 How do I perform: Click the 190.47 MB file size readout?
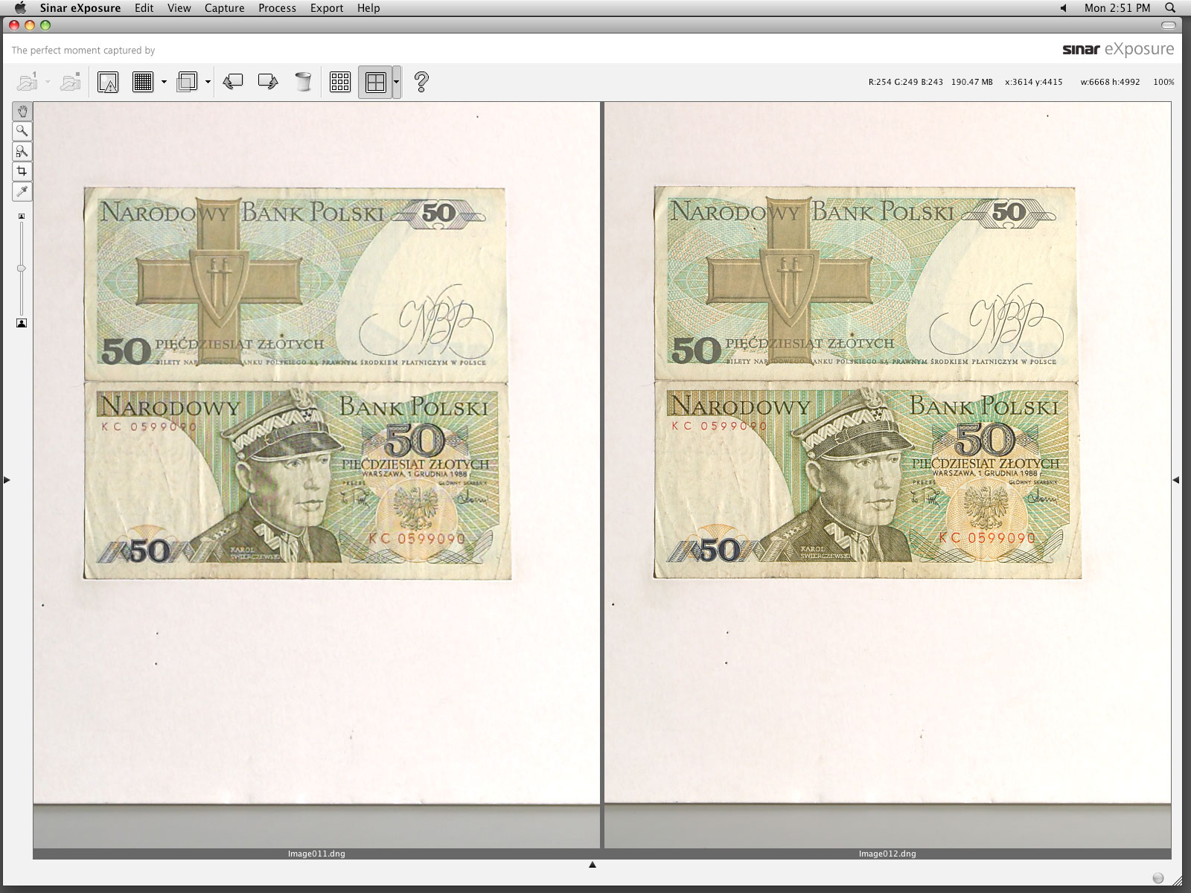click(x=972, y=82)
